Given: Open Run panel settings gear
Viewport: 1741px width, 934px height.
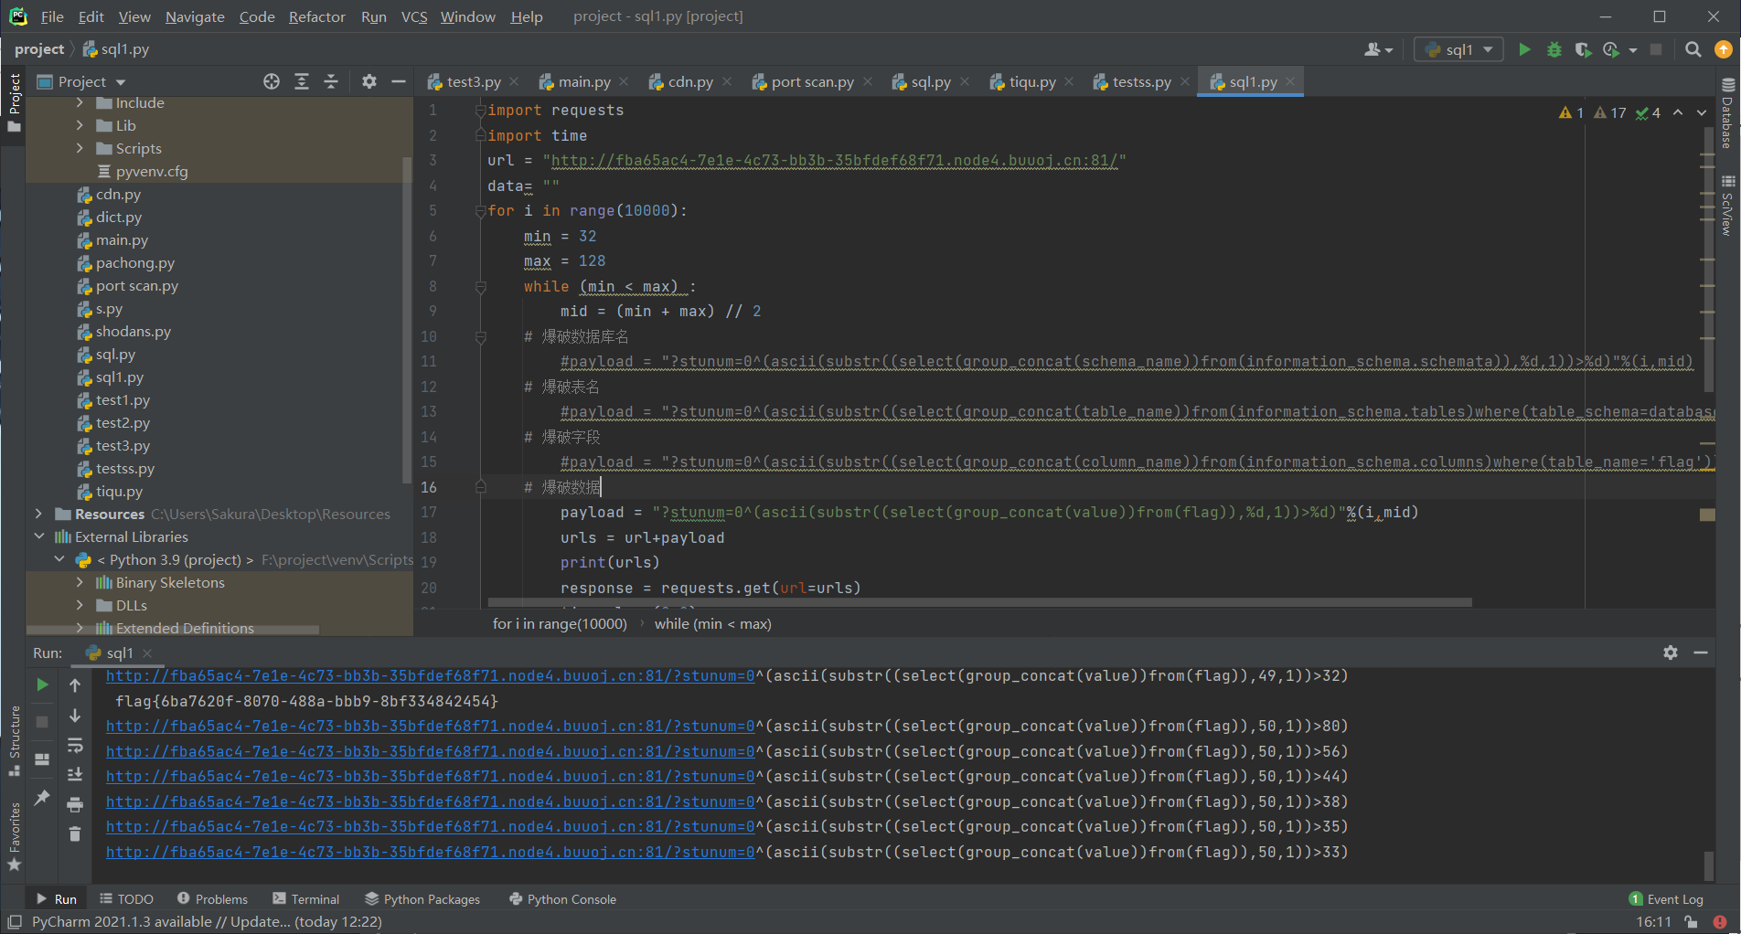Looking at the screenshot, I should [1671, 653].
